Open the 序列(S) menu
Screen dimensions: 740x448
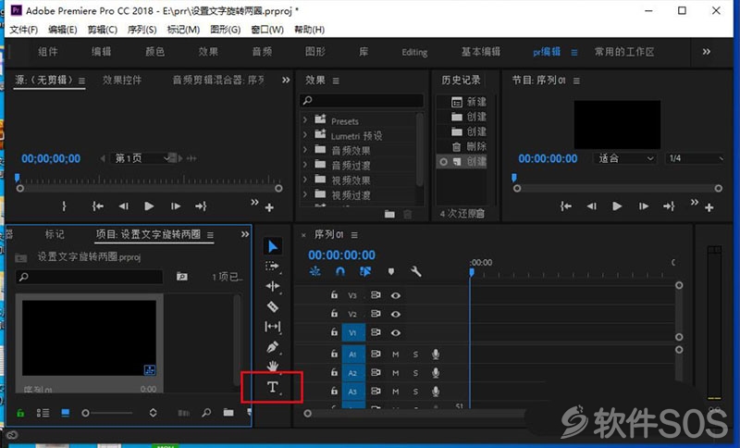[x=142, y=30]
